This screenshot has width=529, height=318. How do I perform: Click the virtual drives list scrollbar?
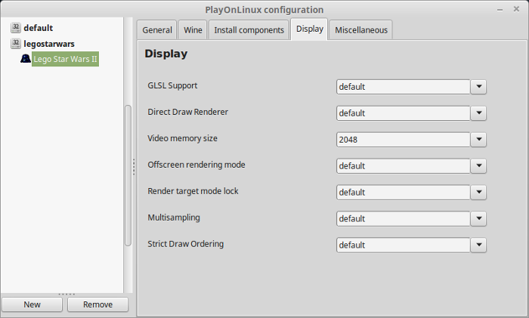[x=128, y=175]
